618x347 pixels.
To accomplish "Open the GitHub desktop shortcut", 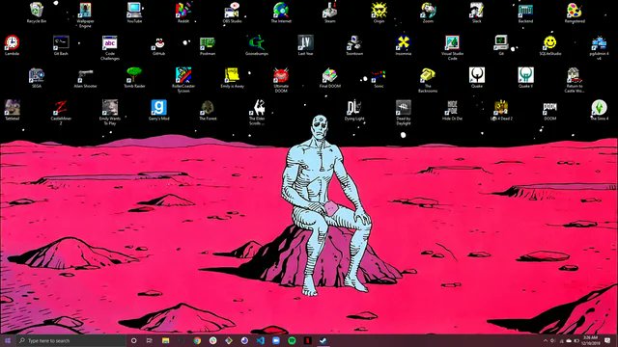I will [x=158, y=45].
